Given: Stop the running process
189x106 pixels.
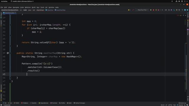Looking at the screenshot, I should pos(162,10).
